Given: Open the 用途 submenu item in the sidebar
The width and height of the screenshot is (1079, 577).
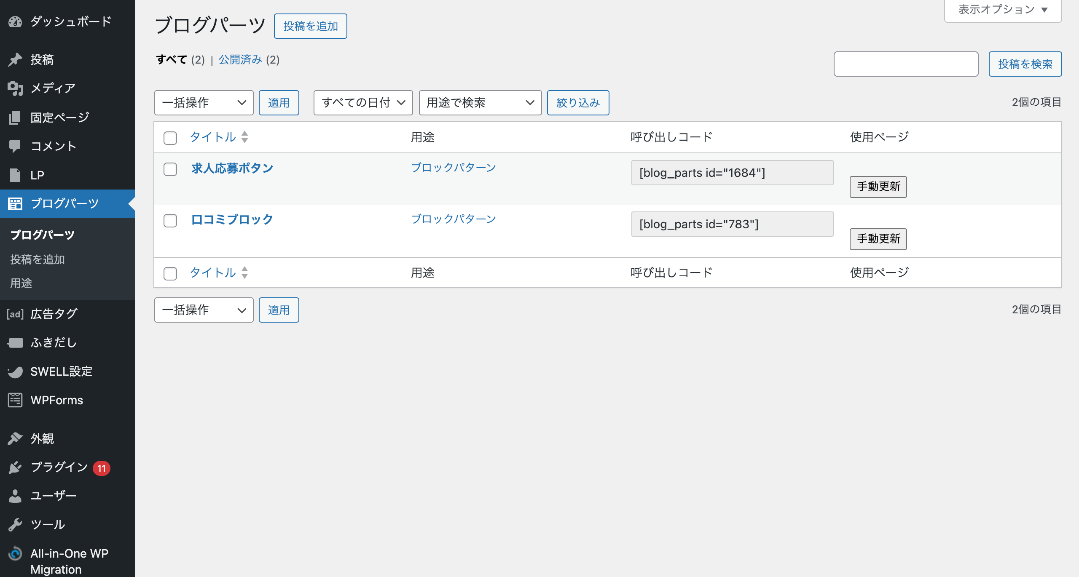Looking at the screenshot, I should (21, 283).
